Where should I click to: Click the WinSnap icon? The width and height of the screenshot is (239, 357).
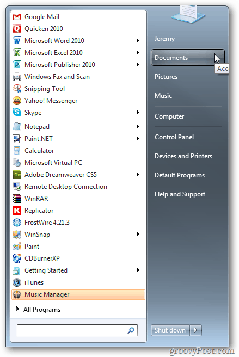pyautogui.click(x=17, y=235)
